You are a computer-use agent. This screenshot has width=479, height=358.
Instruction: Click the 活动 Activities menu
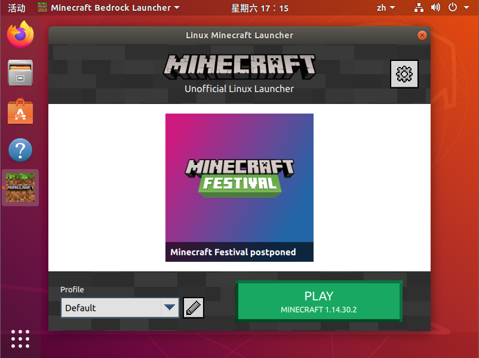(17, 8)
